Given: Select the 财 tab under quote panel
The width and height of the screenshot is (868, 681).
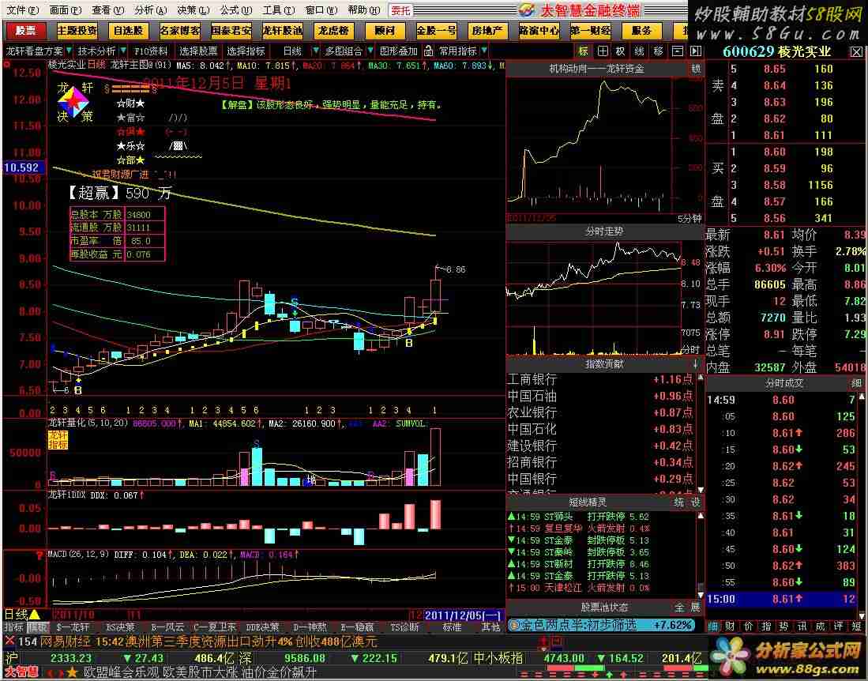Looking at the screenshot, I should tap(730, 626).
